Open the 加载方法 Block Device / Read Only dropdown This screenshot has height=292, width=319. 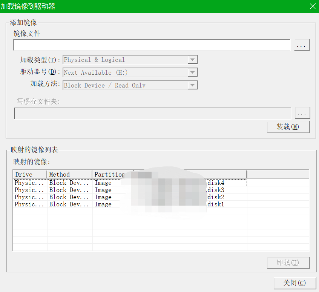[x=130, y=85]
